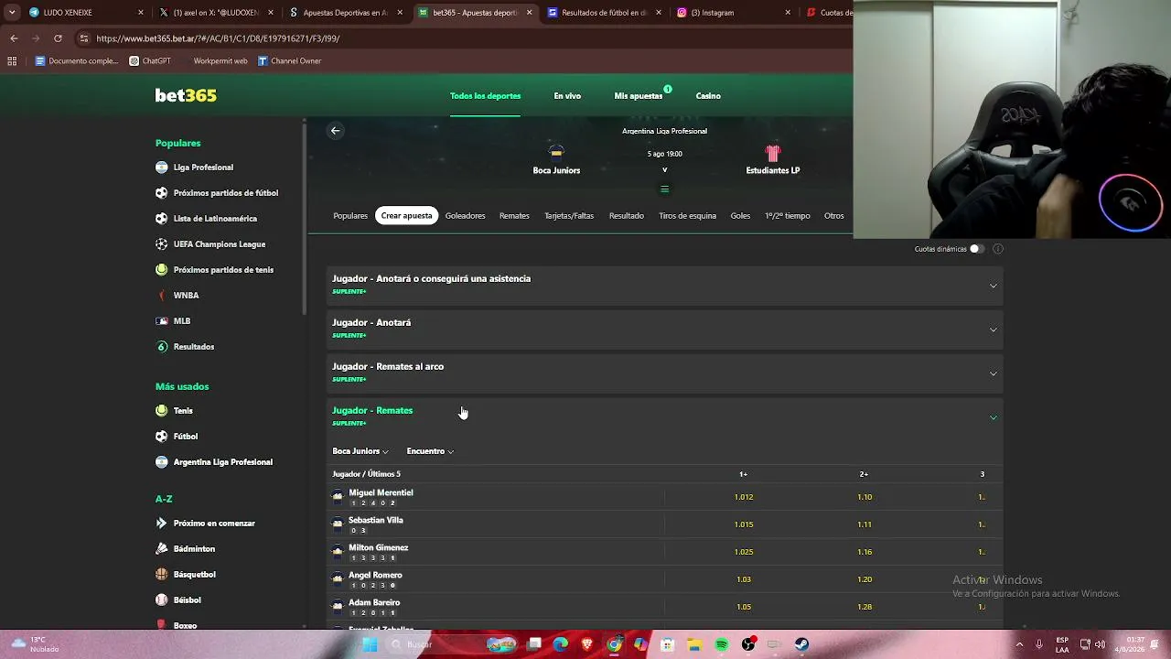Collapse the Jugador - Remates market

665,416
